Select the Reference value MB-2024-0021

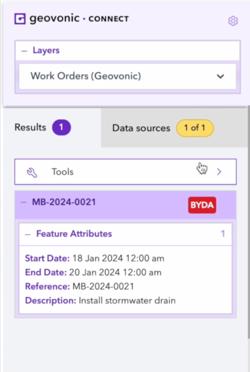point(103,286)
